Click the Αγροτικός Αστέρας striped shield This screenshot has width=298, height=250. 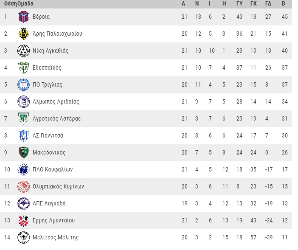(x=24, y=118)
